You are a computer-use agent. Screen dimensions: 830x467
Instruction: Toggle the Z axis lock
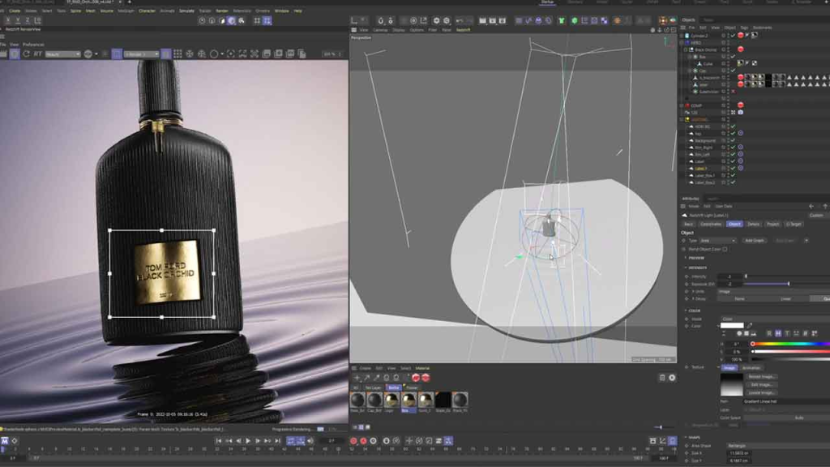click(x=28, y=20)
